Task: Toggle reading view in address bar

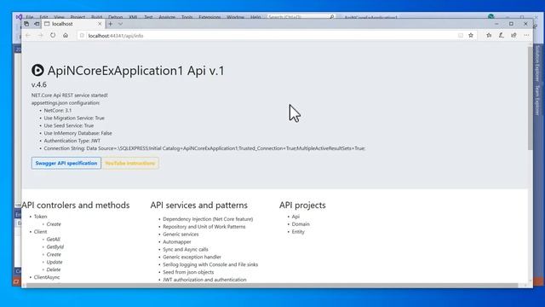Action: (461, 36)
